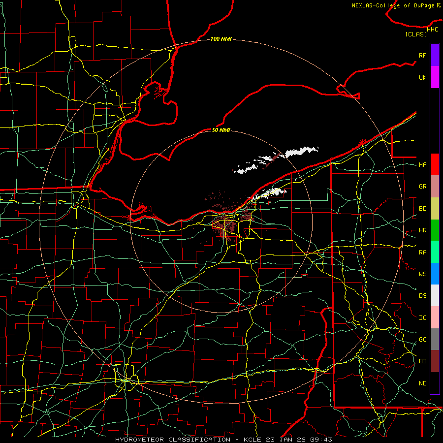443x443 pixels.
Task: Click the dark green HR legend swatch
Action: pos(435,230)
